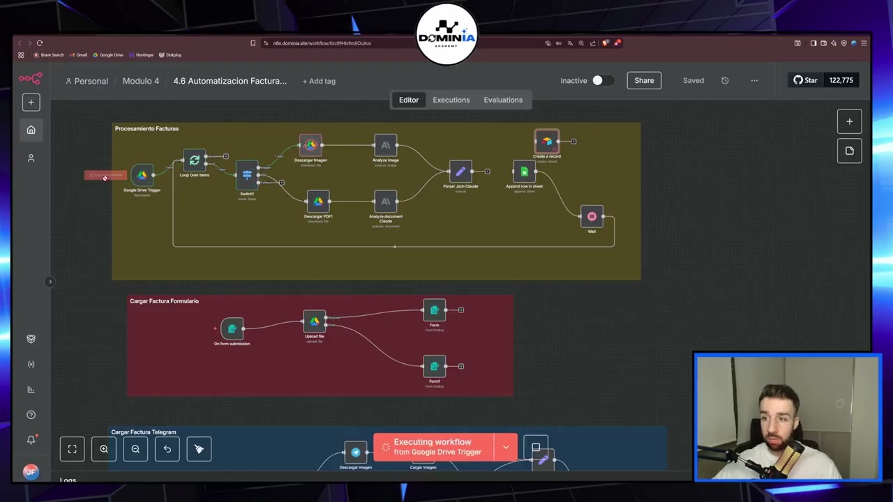Reset canvas zoom with the undo-arrow button
The width and height of the screenshot is (893, 502).
[167, 449]
